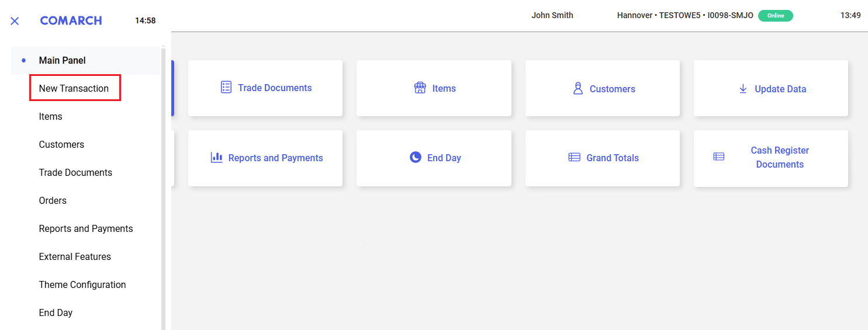Image resolution: width=868 pixels, height=330 pixels.
Task: Click the Trade Documents list icon
Action: (226, 88)
